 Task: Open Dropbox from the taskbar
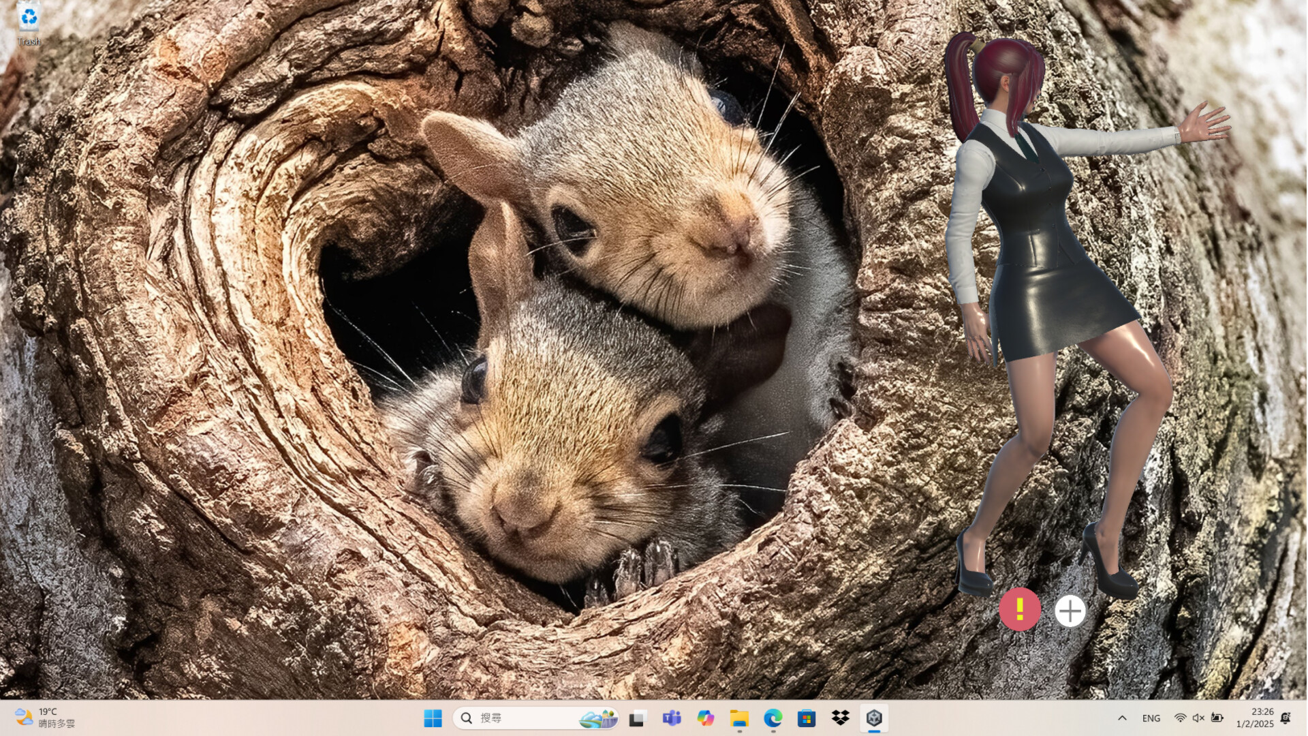pyautogui.click(x=841, y=718)
